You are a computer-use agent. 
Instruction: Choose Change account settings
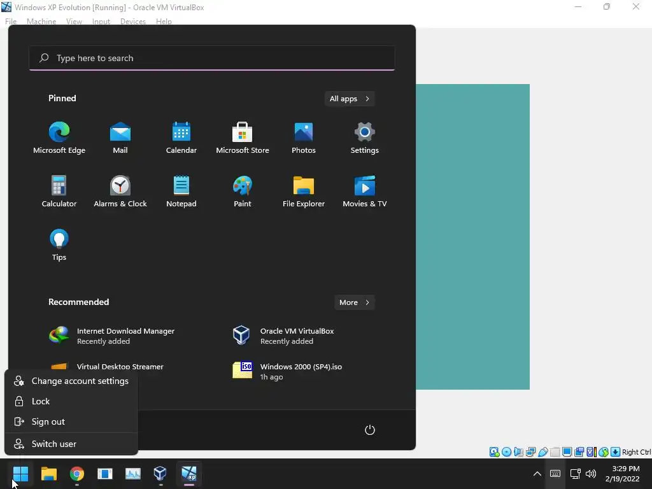pos(71,381)
